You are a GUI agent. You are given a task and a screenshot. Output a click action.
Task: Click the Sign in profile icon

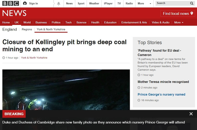click(25, 3)
